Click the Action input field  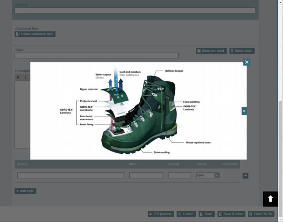click(71, 175)
